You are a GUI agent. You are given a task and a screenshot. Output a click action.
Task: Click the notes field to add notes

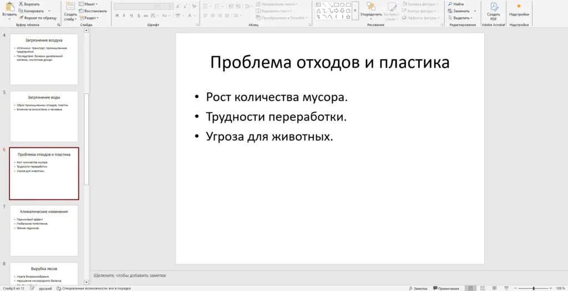(x=130, y=275)
